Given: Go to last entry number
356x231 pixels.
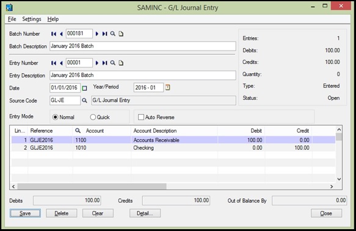Looking at the screenshot, I should 104,63.
